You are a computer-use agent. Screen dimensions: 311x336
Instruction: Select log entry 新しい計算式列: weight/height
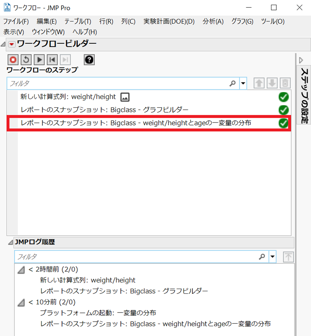[88, 280]
